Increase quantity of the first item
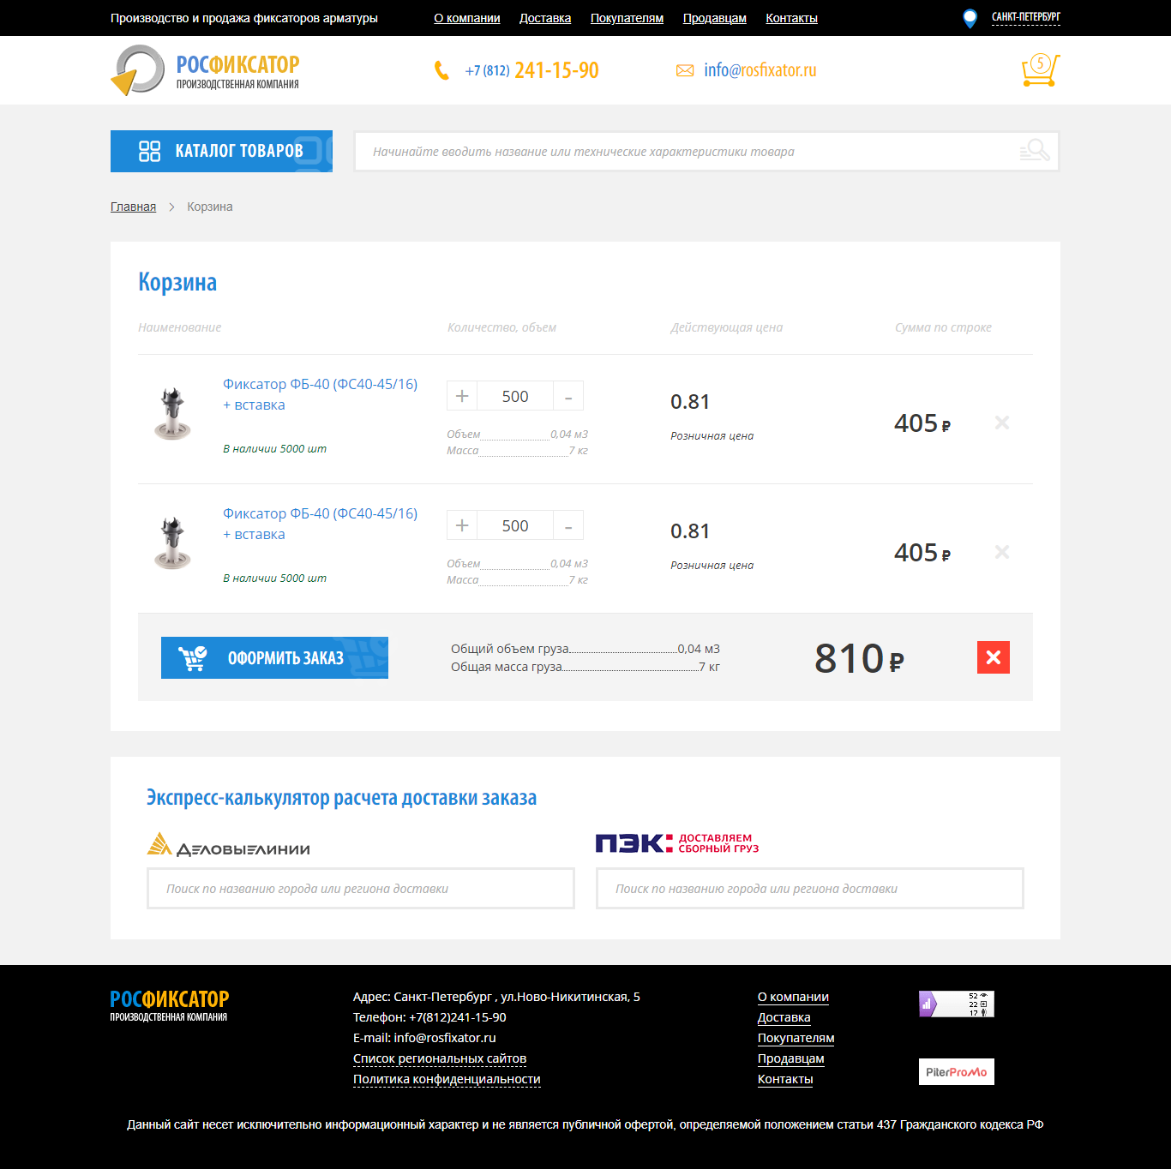The width and height of the screenshot is (1171, 1169). [x=462, y=396]
